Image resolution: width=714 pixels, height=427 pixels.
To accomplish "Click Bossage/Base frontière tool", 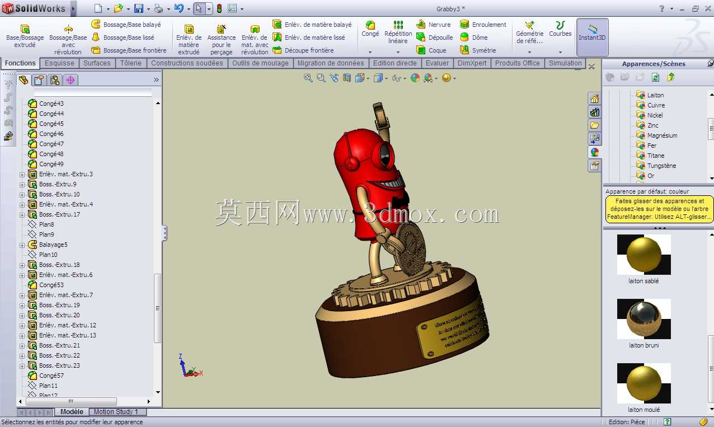I will [x=129, y=50].
